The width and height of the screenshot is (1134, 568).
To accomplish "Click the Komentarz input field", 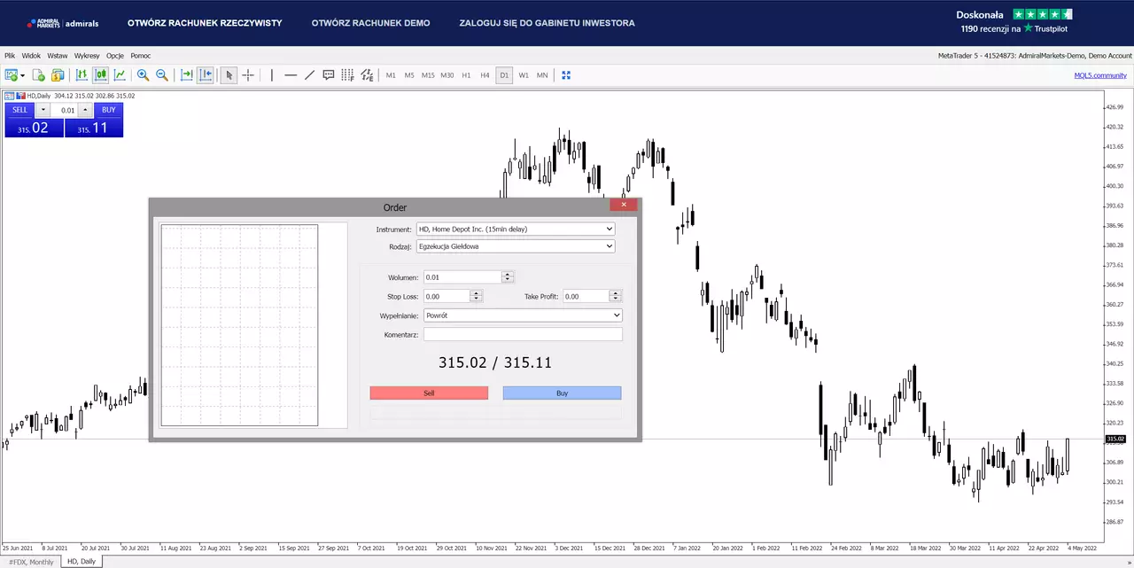I will pos(523,334).
